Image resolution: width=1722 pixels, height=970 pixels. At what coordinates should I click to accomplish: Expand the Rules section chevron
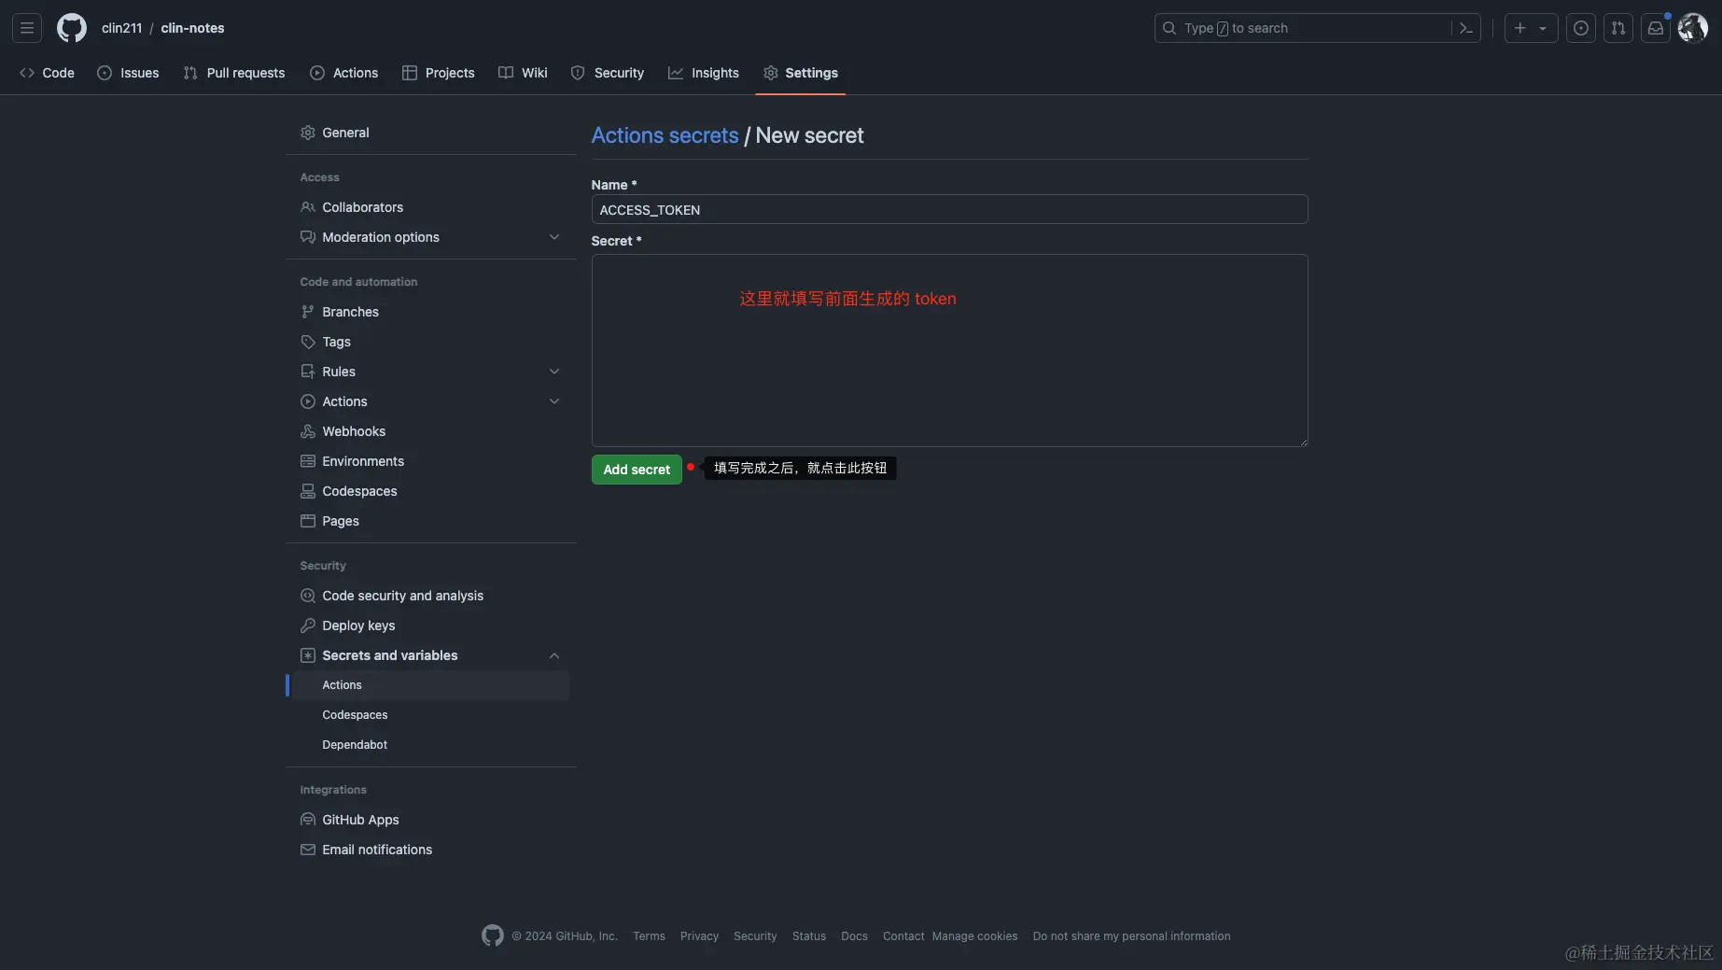click(x=554, y=372)
